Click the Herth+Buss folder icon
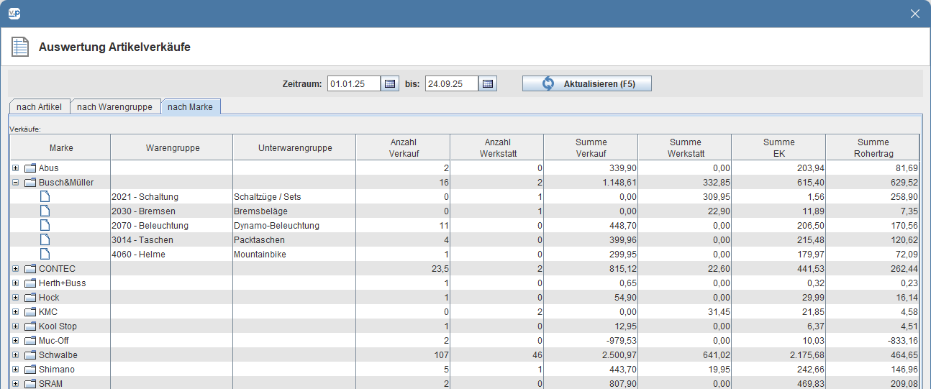The height and width of the screenshot is (389, 931). click(x=30, y=283)
